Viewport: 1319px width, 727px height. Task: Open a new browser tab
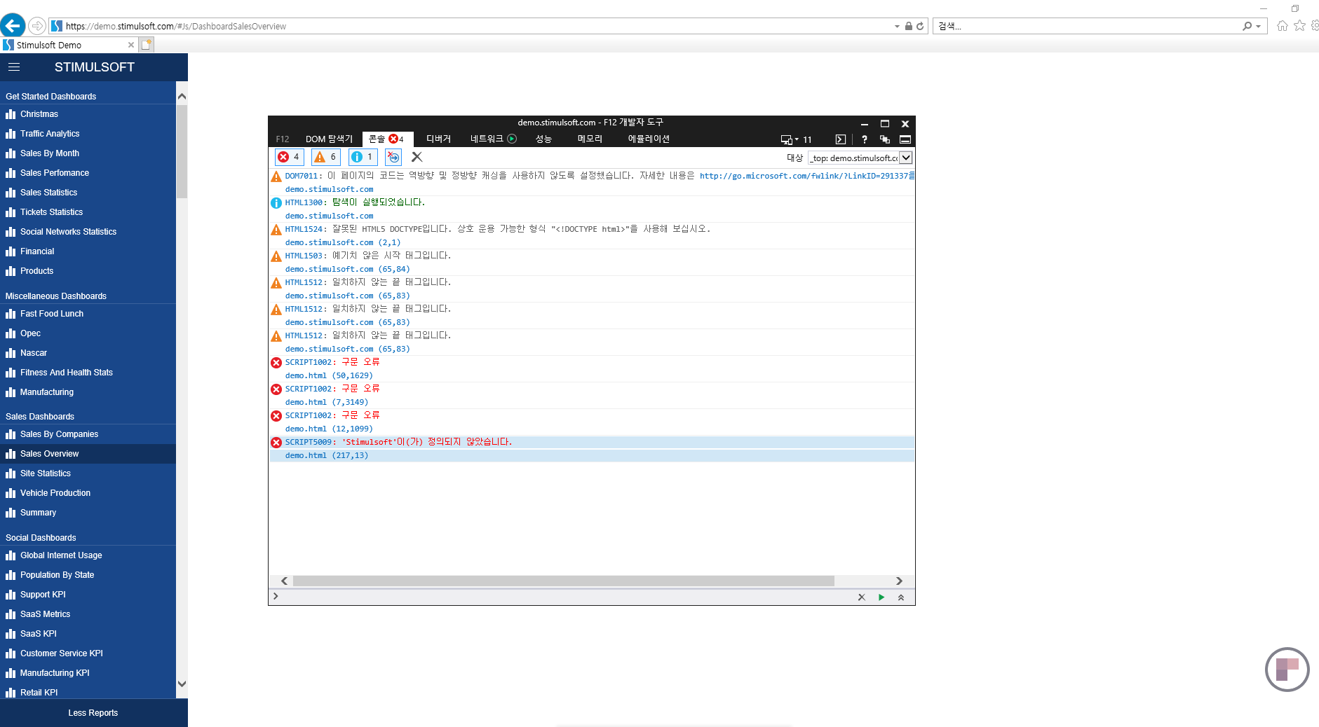[x=146, y=45]
